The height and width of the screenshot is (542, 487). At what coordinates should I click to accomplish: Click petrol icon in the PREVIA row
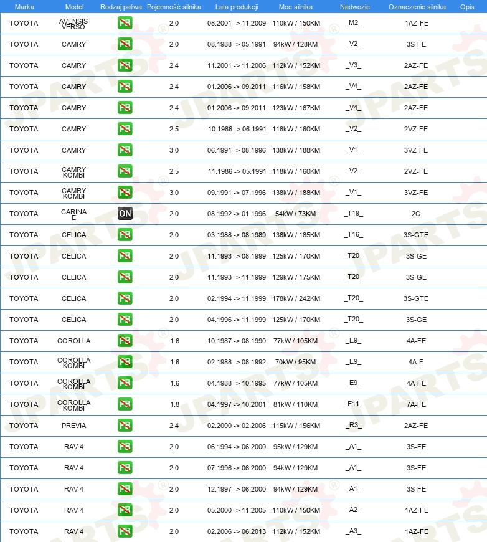point(125,426)
